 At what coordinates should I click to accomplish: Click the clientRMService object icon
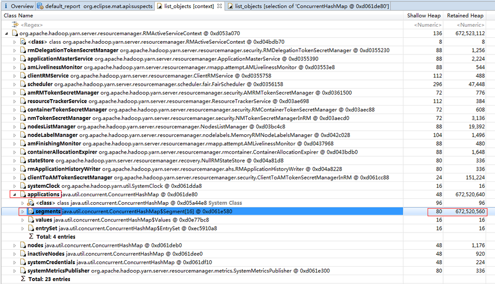[x=23, y=75]
